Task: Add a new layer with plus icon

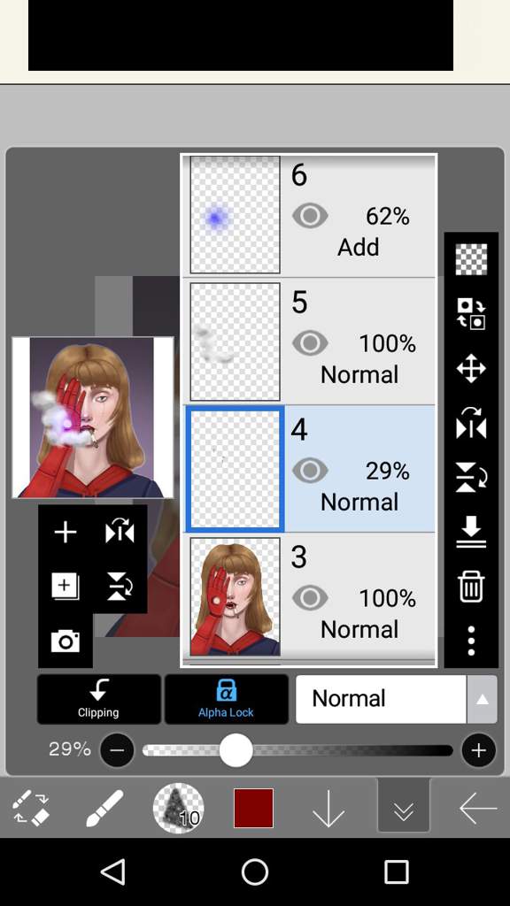Action: (x=65, y=532)
